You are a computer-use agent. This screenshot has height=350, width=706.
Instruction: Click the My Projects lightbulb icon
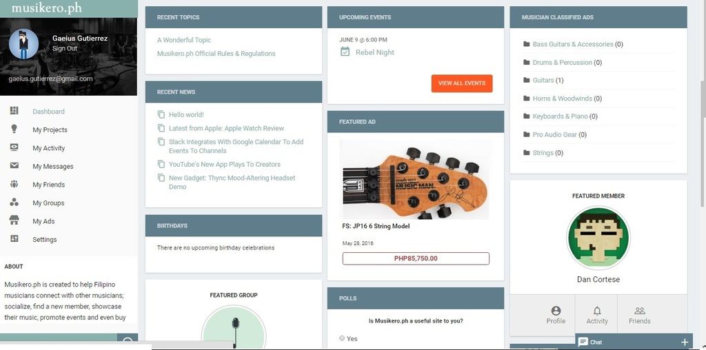pos(14,129)
